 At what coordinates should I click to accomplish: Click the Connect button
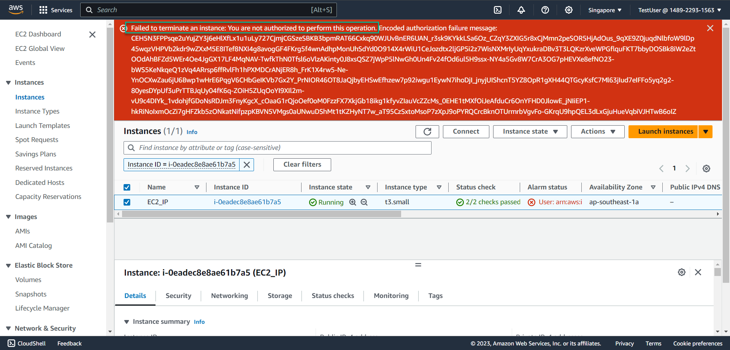point(466,132)
